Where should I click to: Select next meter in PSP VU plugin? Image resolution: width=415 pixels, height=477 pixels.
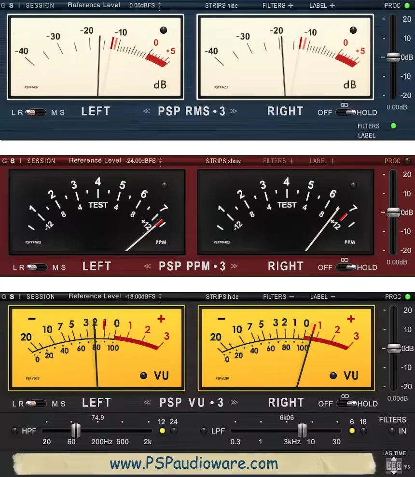(x=234, y=403)
